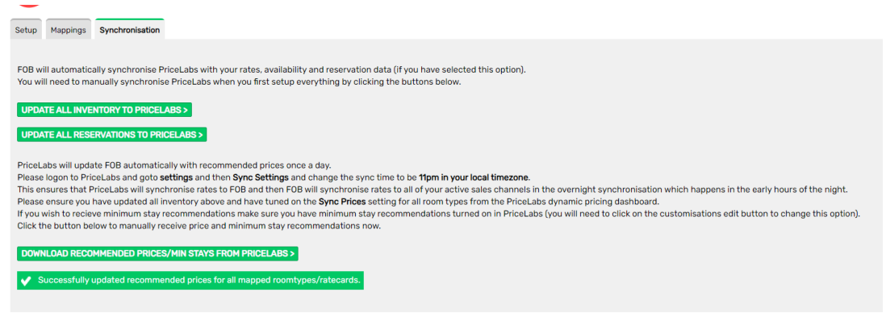Image resolution: width=886 pixels, height=313 pixels.
Task: Click the arrow on Download Recommended Prices button
Action: point(292,254)
